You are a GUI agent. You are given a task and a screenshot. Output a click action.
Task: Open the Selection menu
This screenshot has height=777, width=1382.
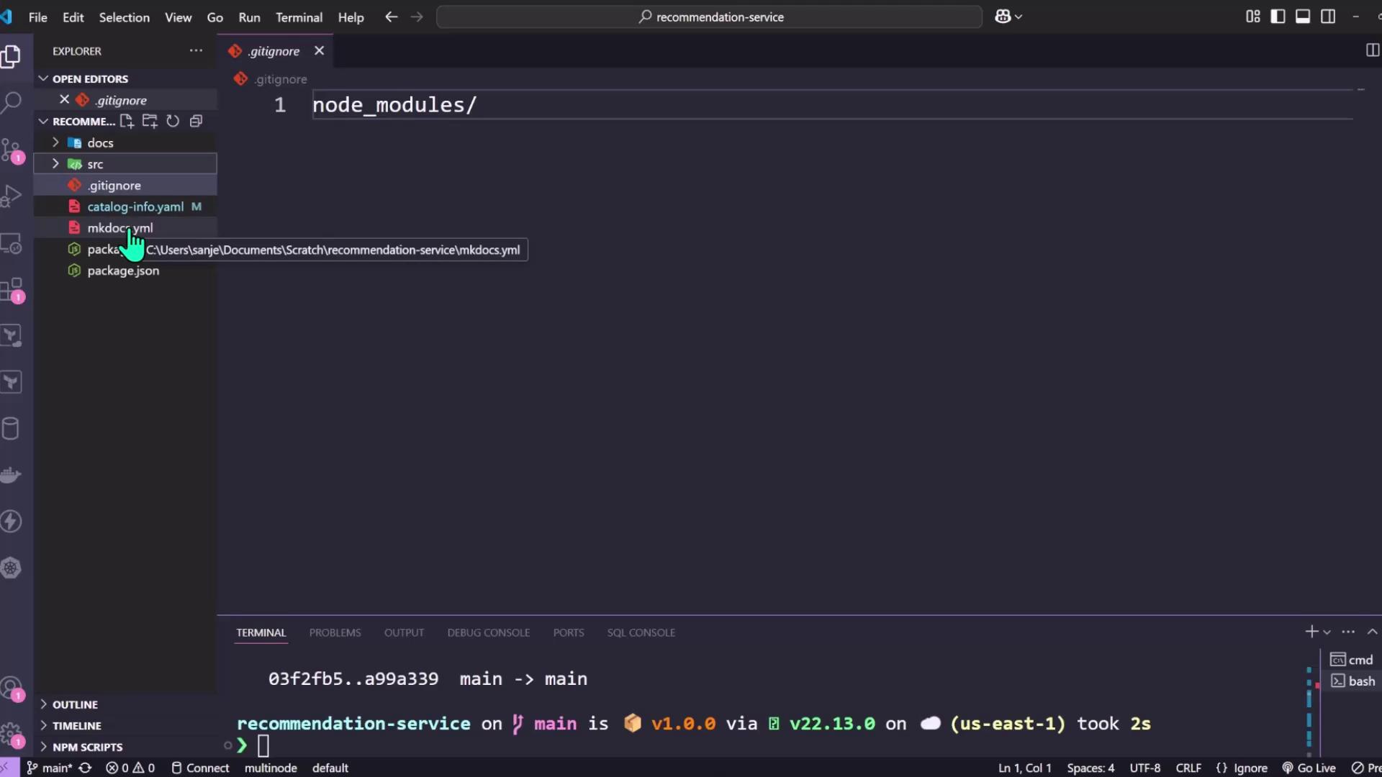[x=124, y=17]
